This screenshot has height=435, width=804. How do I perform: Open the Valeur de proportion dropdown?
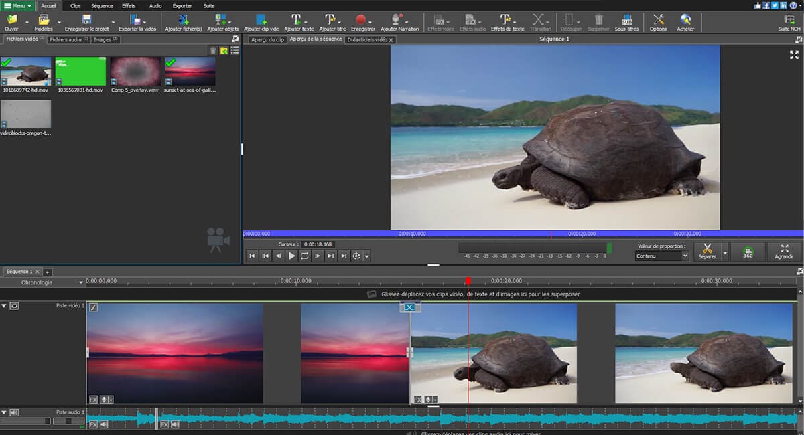point(661,256)
